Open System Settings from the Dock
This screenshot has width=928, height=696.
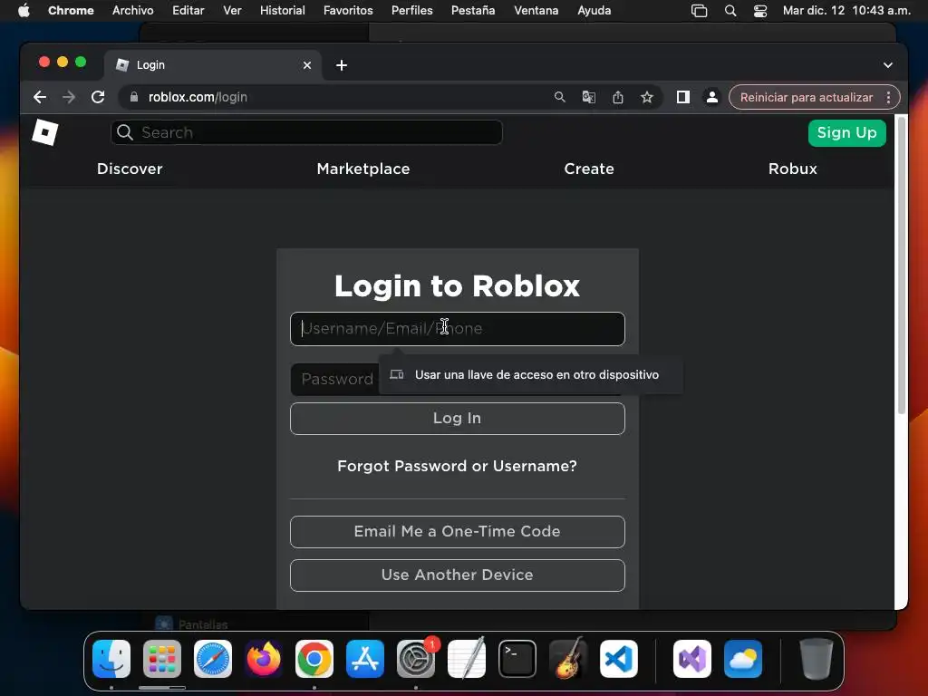[x=416, y=659]
